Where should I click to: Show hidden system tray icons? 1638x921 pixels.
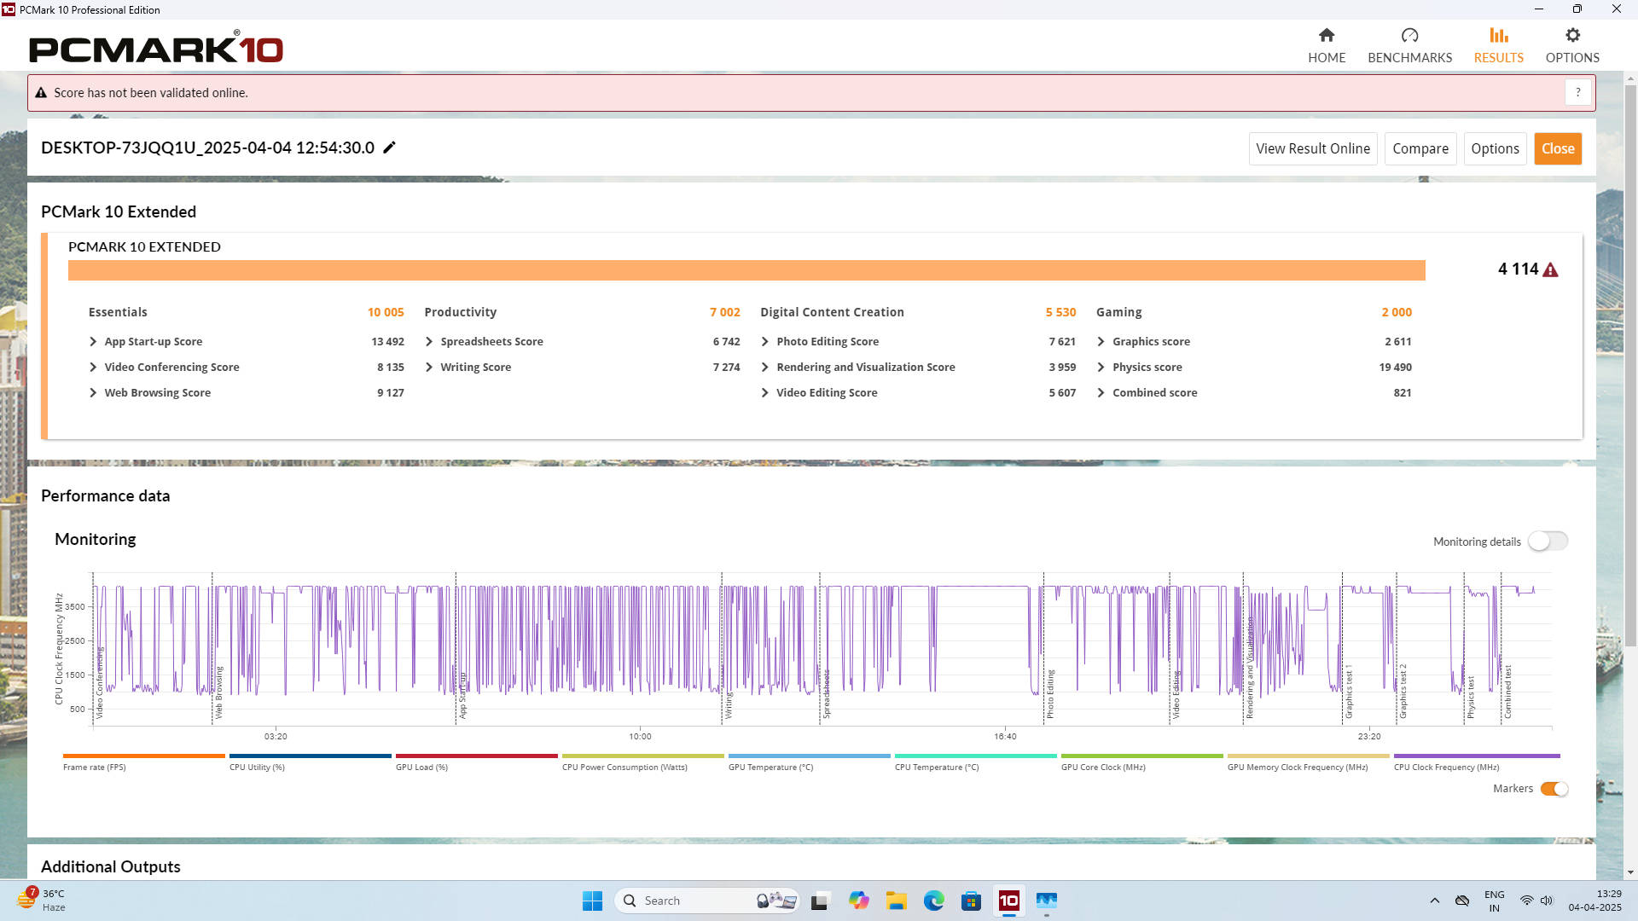click(1435, 901)
